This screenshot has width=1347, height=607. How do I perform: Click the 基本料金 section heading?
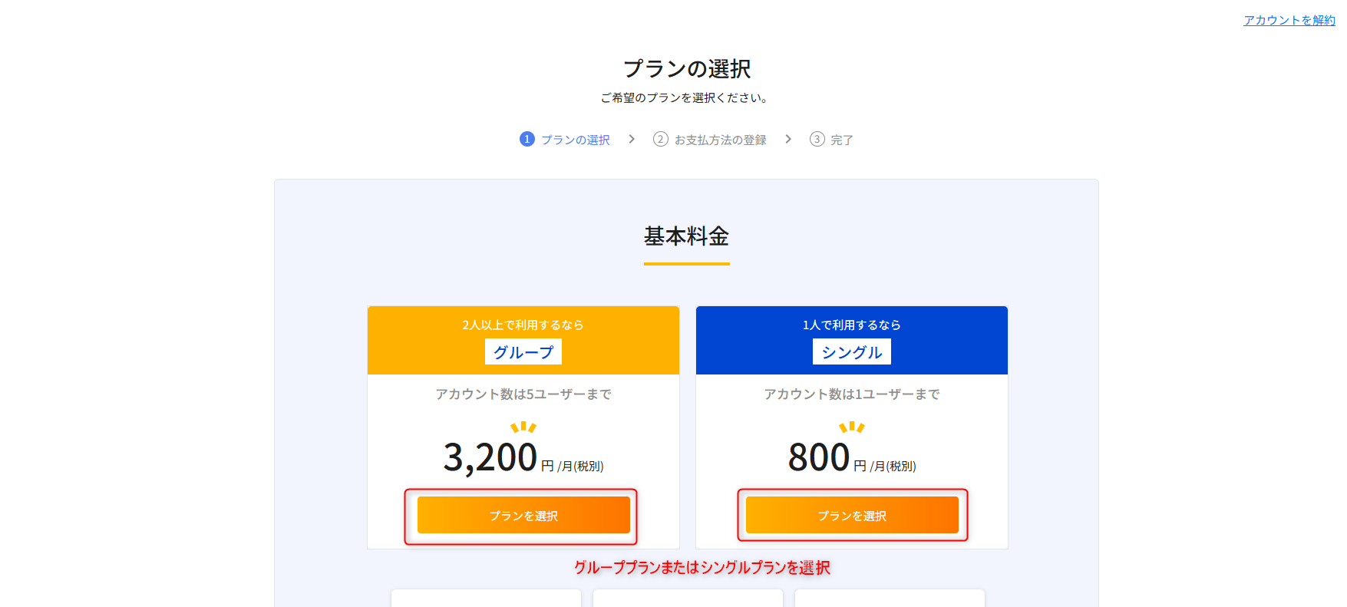point(686,236)
